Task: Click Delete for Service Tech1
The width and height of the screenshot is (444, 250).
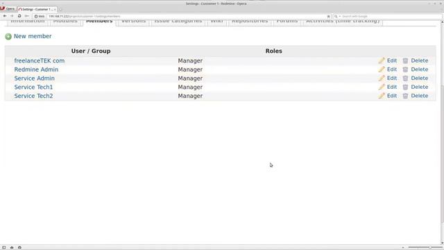Action: pyautogui.click(x=419, y=87)
